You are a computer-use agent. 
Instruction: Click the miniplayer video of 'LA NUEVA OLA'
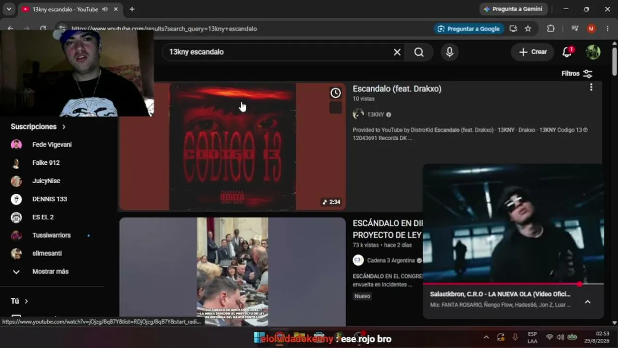coord(513,223)
